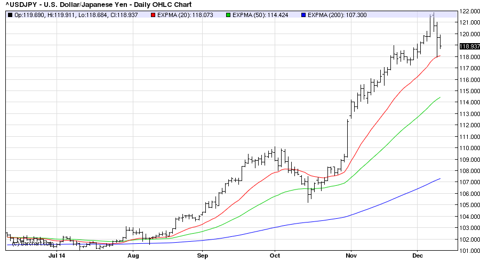
Task: Click the blue EXPMA (200) legend swatch
Action: tap(303, 14)
